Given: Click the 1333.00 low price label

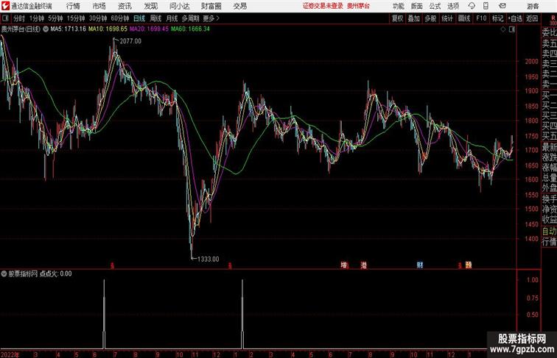Looking at the screenshot, I should [209, 259].
